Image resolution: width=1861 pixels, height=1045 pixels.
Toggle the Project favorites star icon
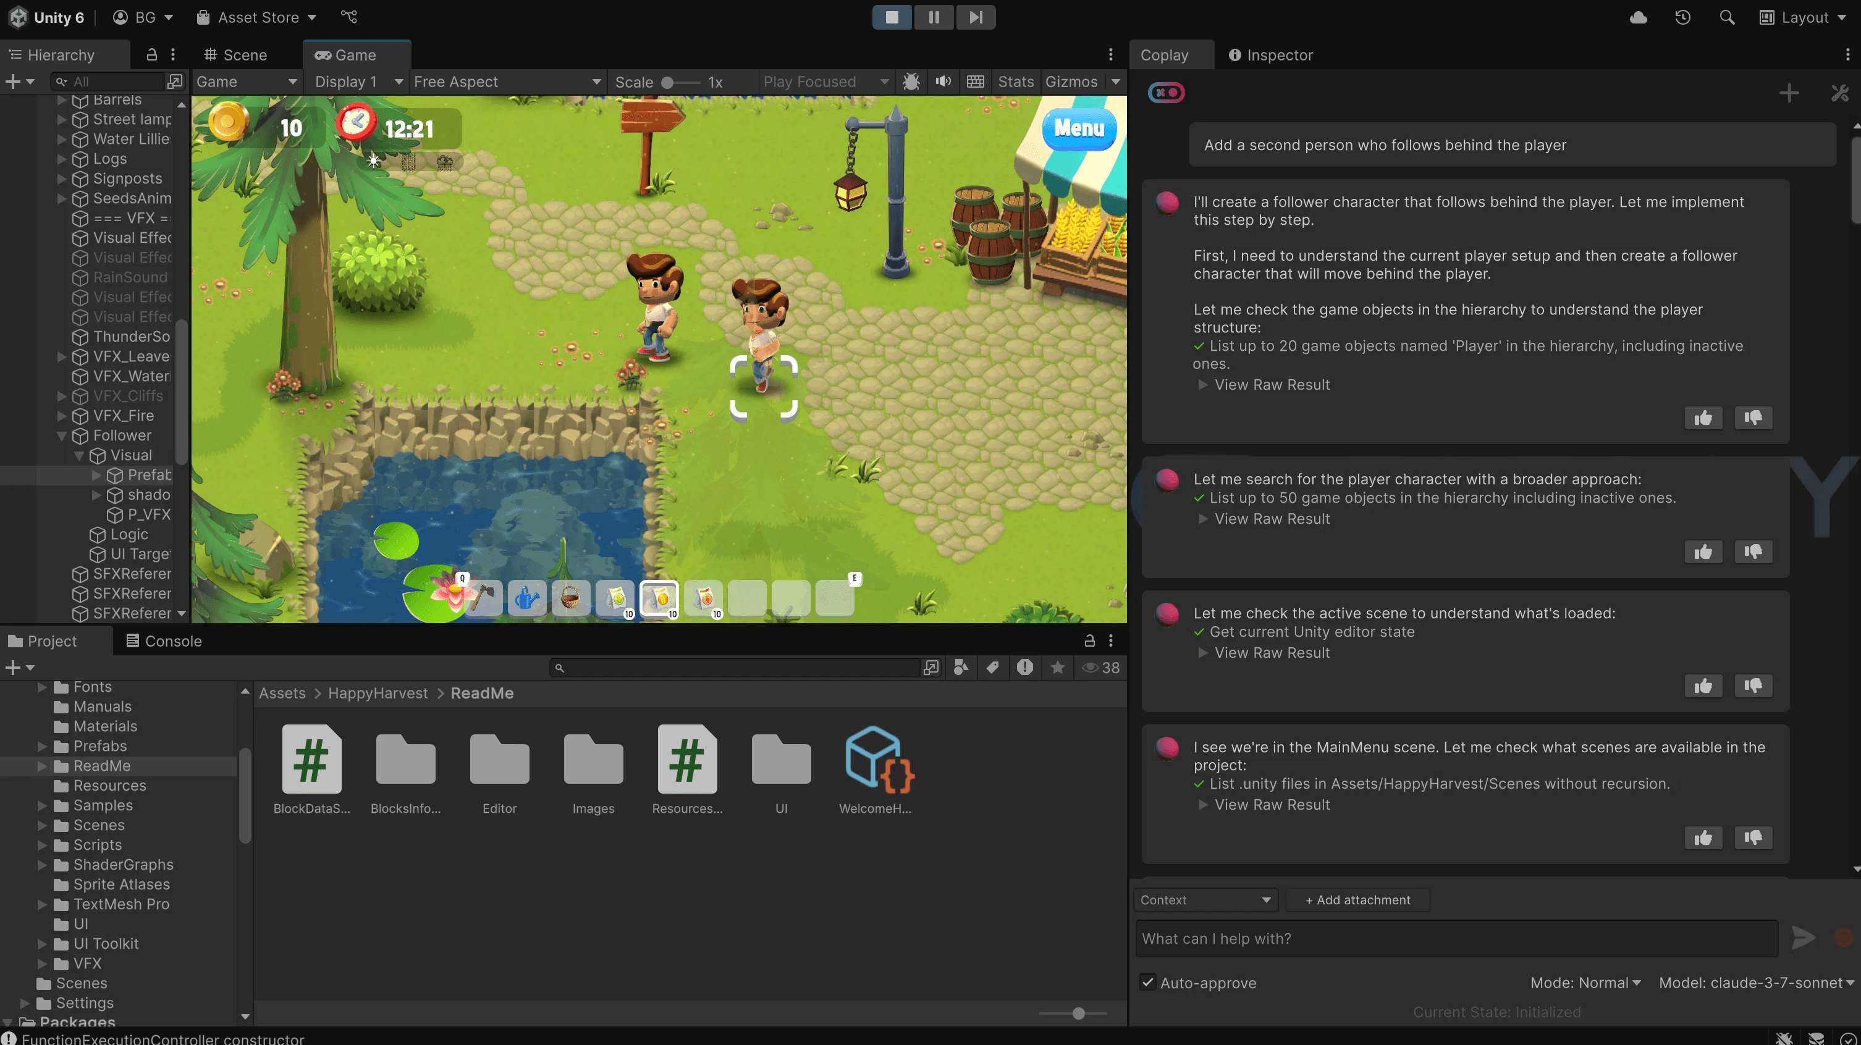pos(1058,667)
